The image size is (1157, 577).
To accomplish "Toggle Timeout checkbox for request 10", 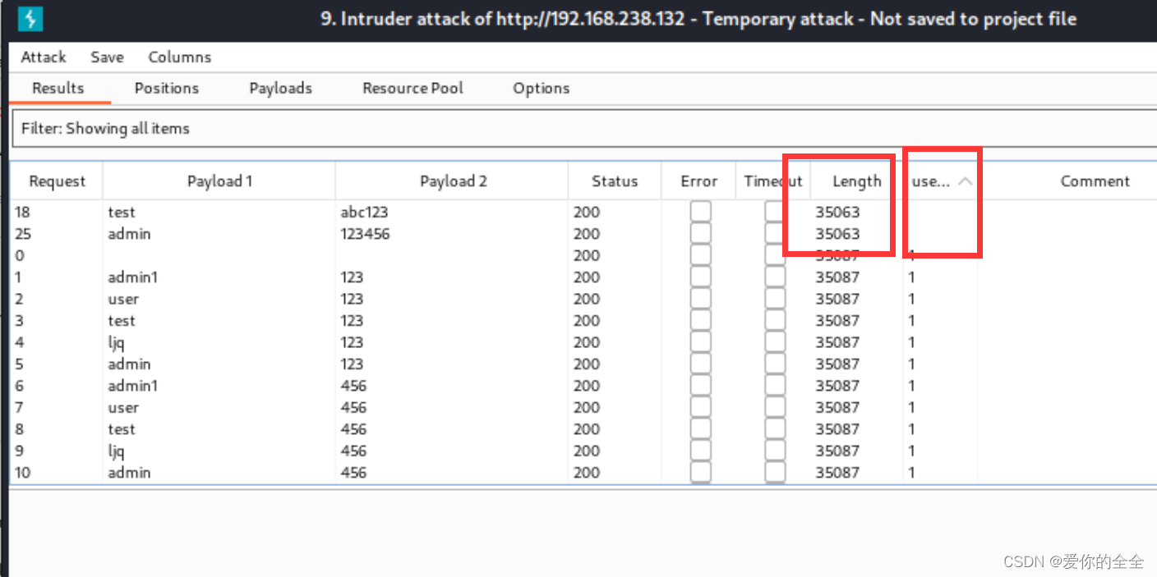I will point(775,473).
